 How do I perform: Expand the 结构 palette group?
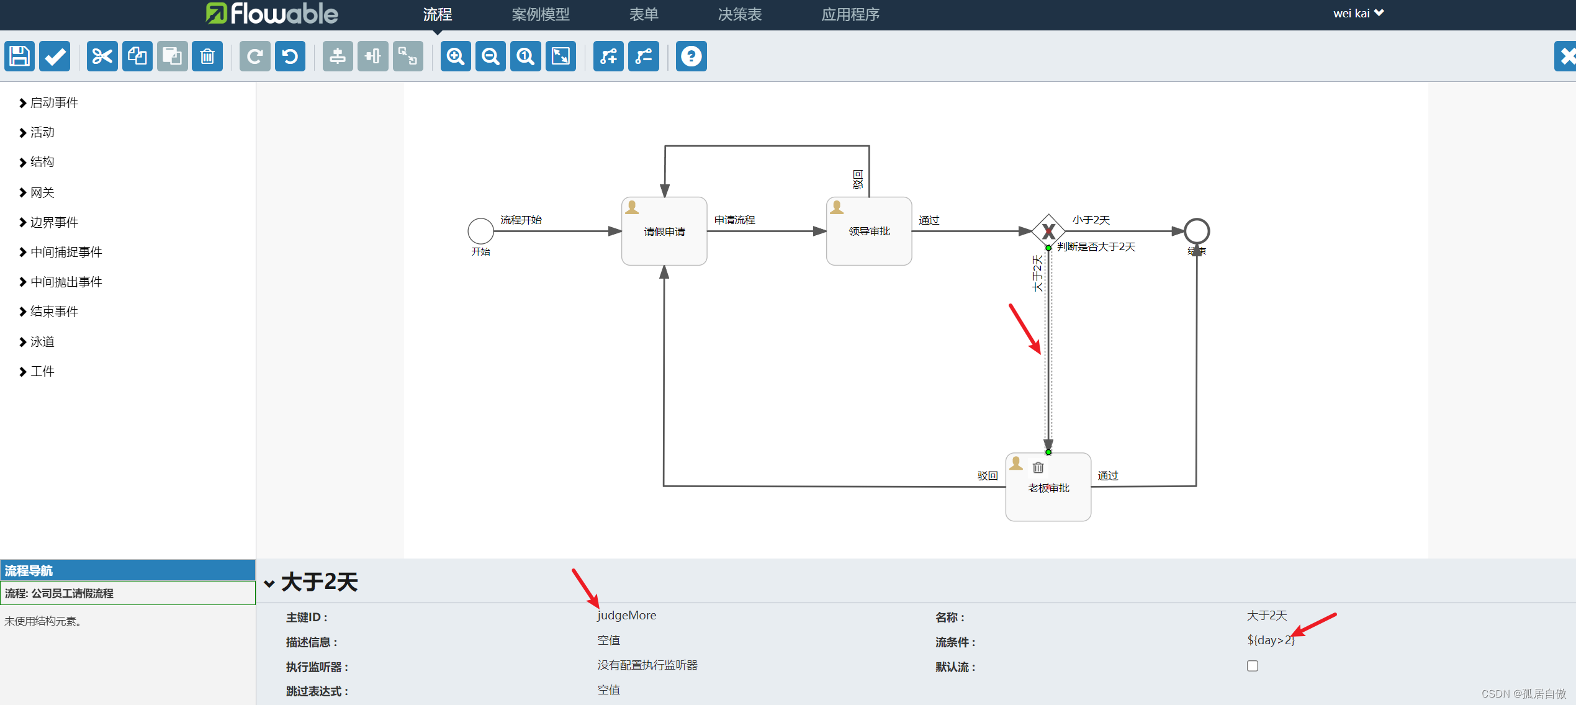(37, 162)
